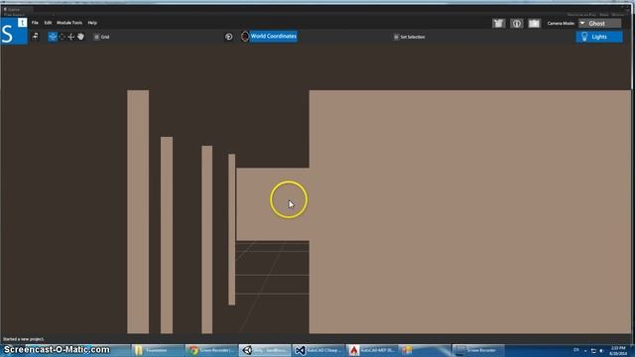Screen dimensions: 635x357
Task: Open the Help menu
Action: click(92, 23)
